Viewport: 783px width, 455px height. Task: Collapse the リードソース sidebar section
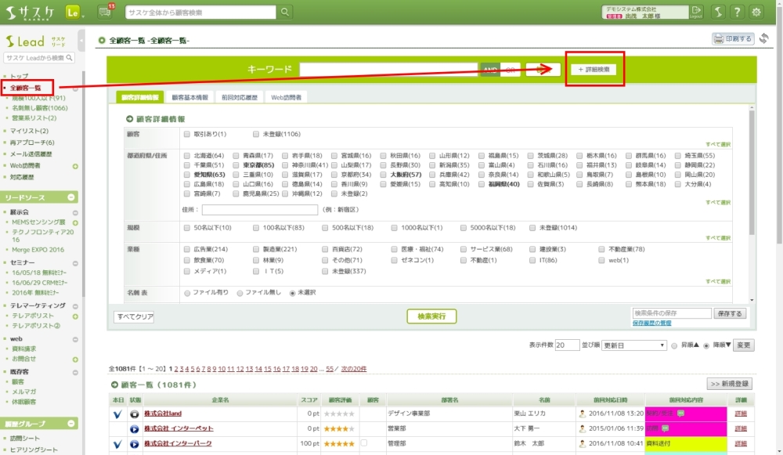72,198
